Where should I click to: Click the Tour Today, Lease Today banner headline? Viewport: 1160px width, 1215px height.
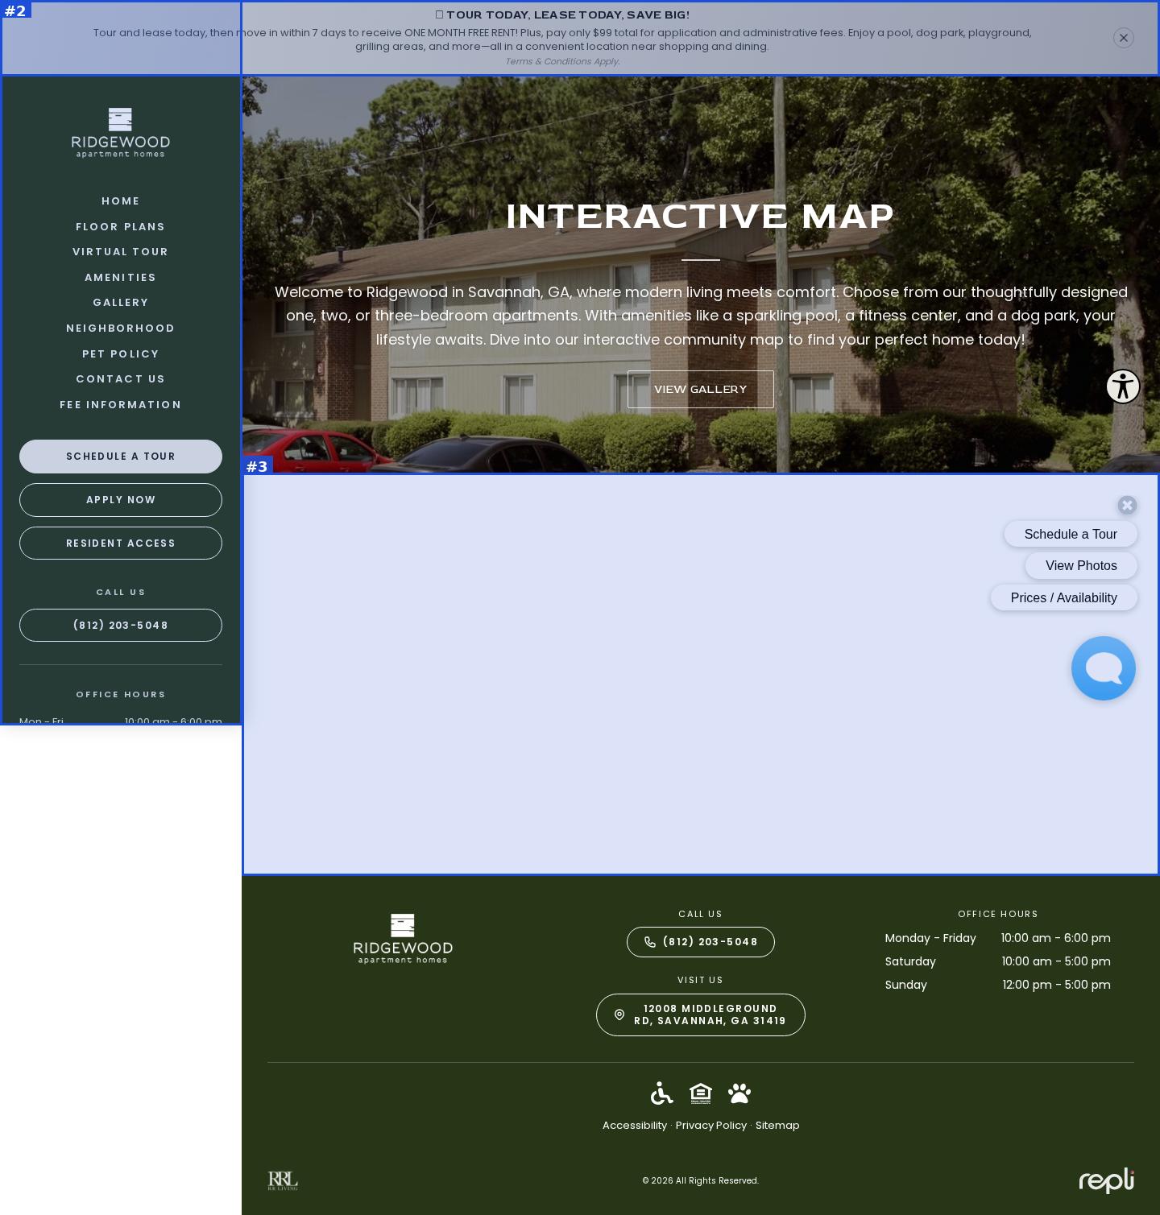pyautogui.click(x=562, y=14)
